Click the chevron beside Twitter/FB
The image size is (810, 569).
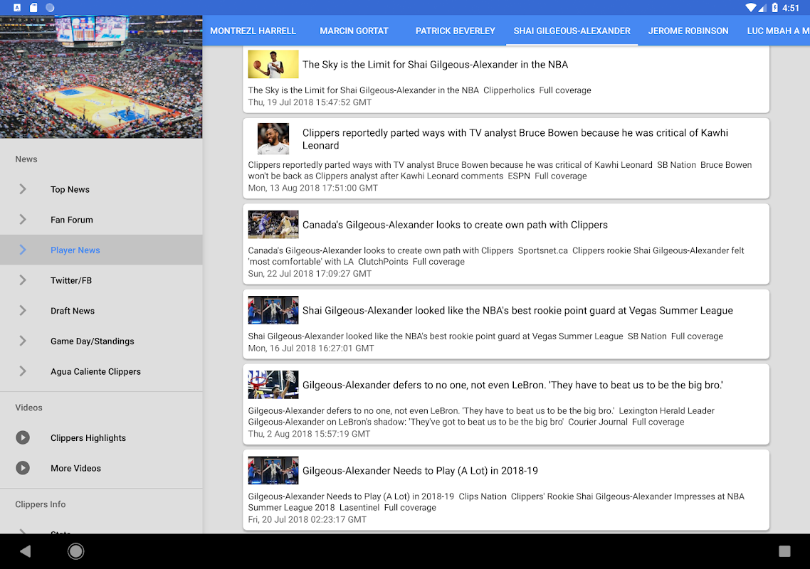[23, 280]
